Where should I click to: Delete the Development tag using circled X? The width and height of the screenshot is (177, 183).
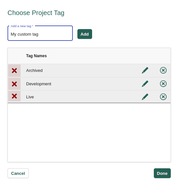(x=163, y=84)
